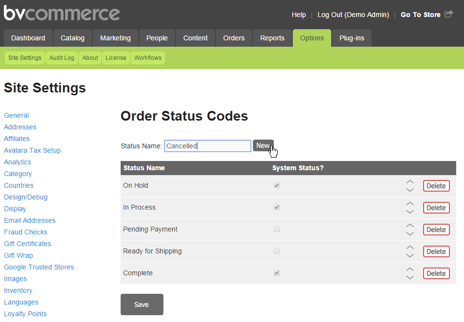The width and height of the screenshot is (464, 322).
Task: Toggle System Status checkbox for On Hold
Action: pyautogui.click(x=277, y=185)
